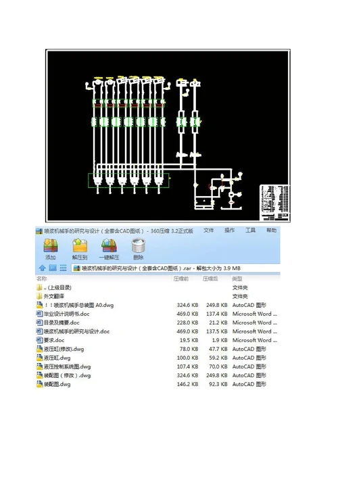Click the 一键解压 (One-click extract) icon
The image size is (338, 478).
(x=109, y=245)
